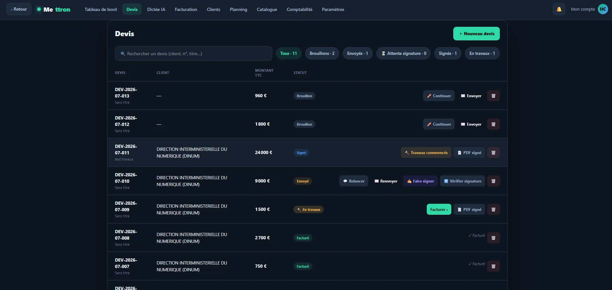Go to Comptabilité section
The width and height of the screenshot is (612, 290).
coord(299,9)
